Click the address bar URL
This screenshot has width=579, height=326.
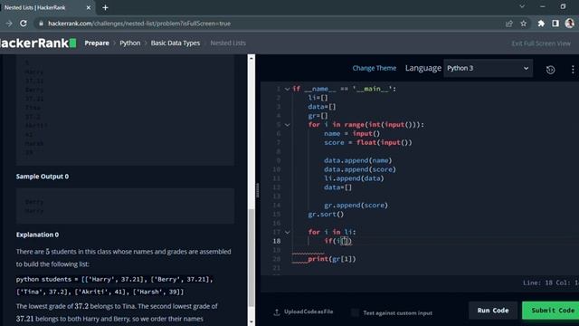[139, 24]
